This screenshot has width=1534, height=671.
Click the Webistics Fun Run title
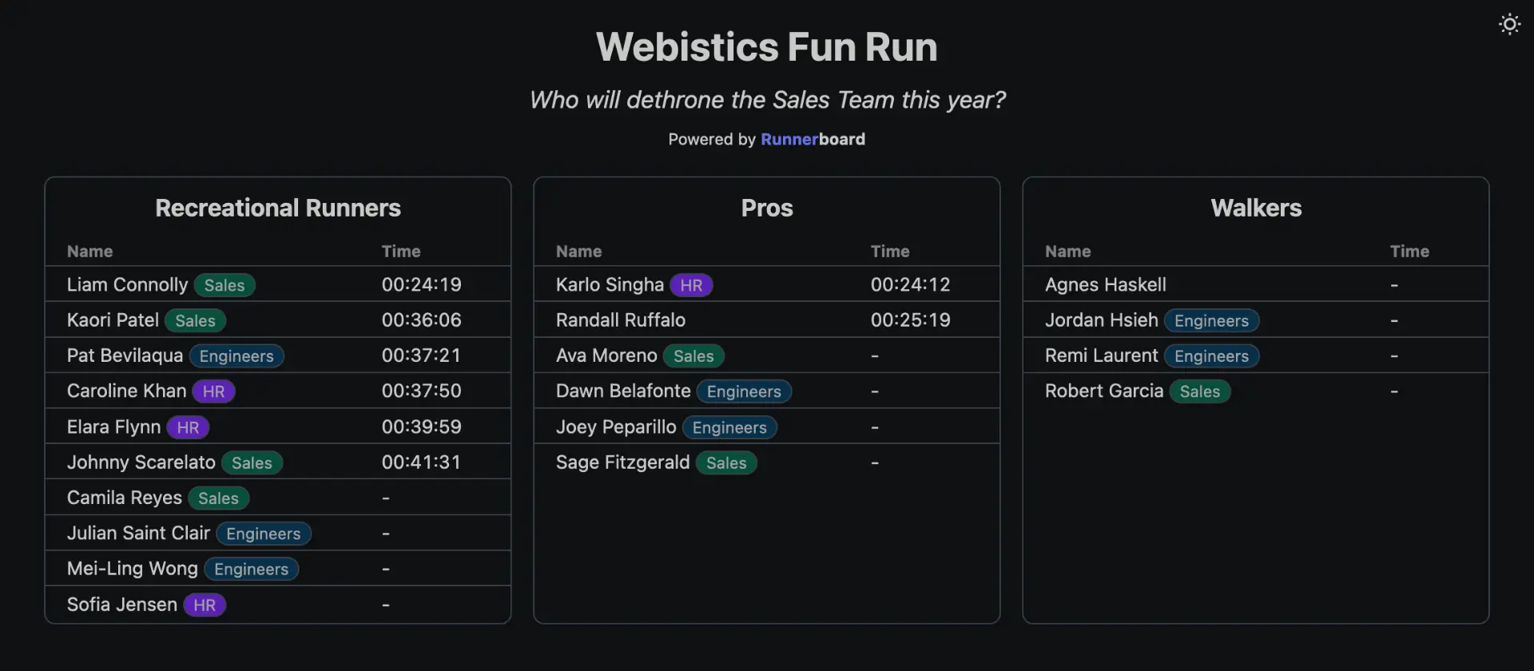[x=766, y=47]
